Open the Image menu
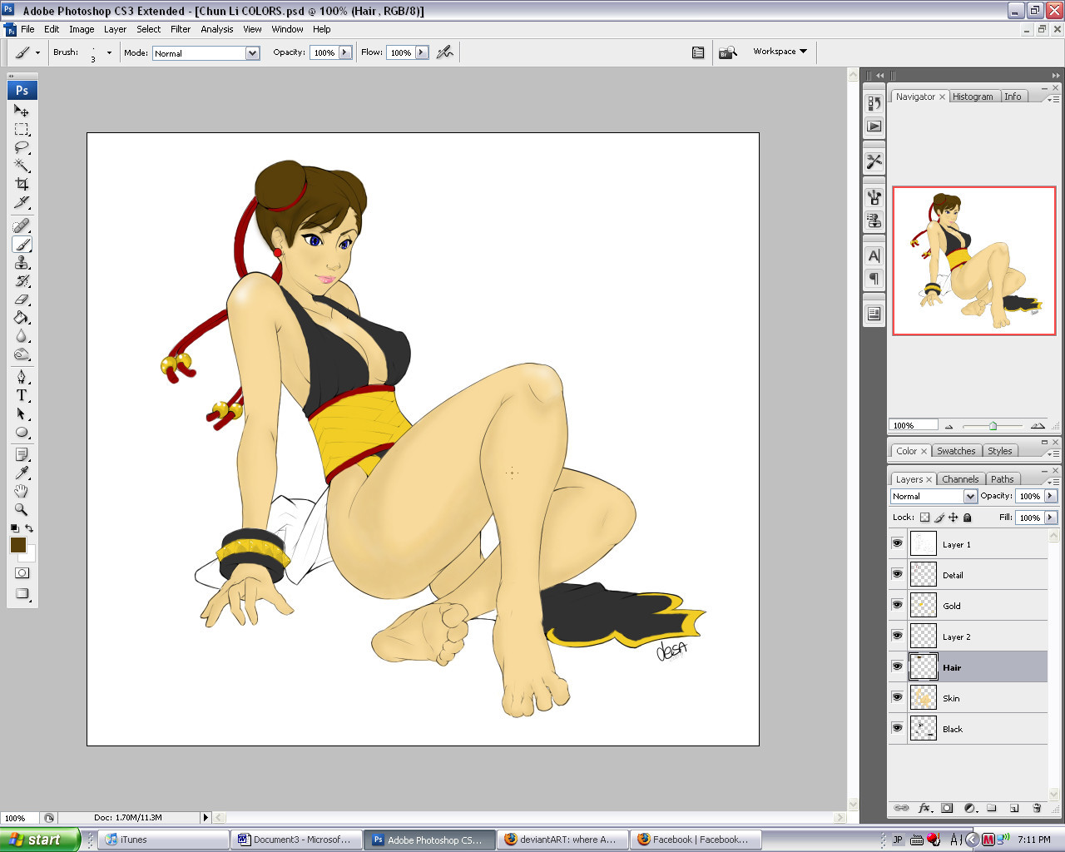Viewport: 1065px width, 852px height. coord(82,29)
